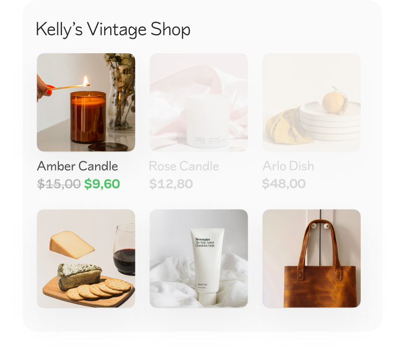Select the body lotion tube photo
The height and width of the screenshot is (358, 397).
[x=199, y=258]
